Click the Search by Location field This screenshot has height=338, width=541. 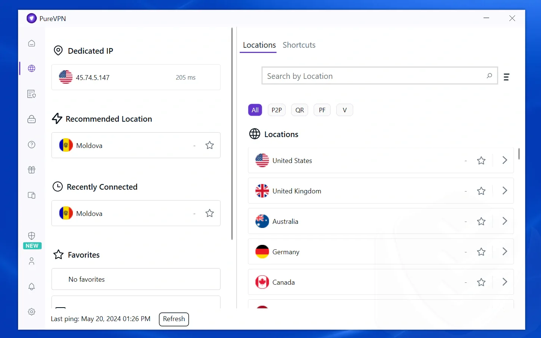379,76
